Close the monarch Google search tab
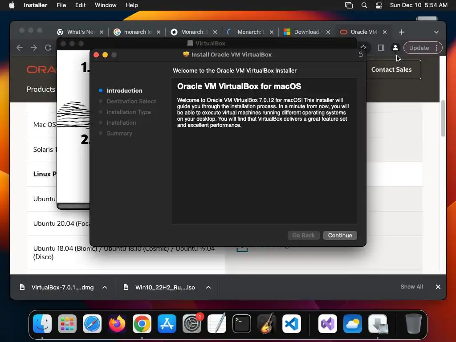This screenshot has height=342, width=456. point(159,32)
